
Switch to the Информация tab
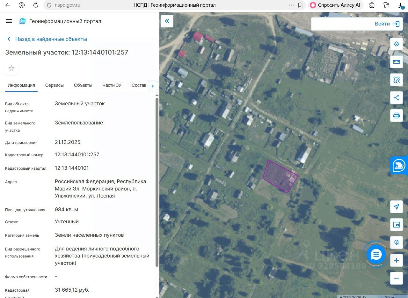pyautogui.click(x=21, y=85)
